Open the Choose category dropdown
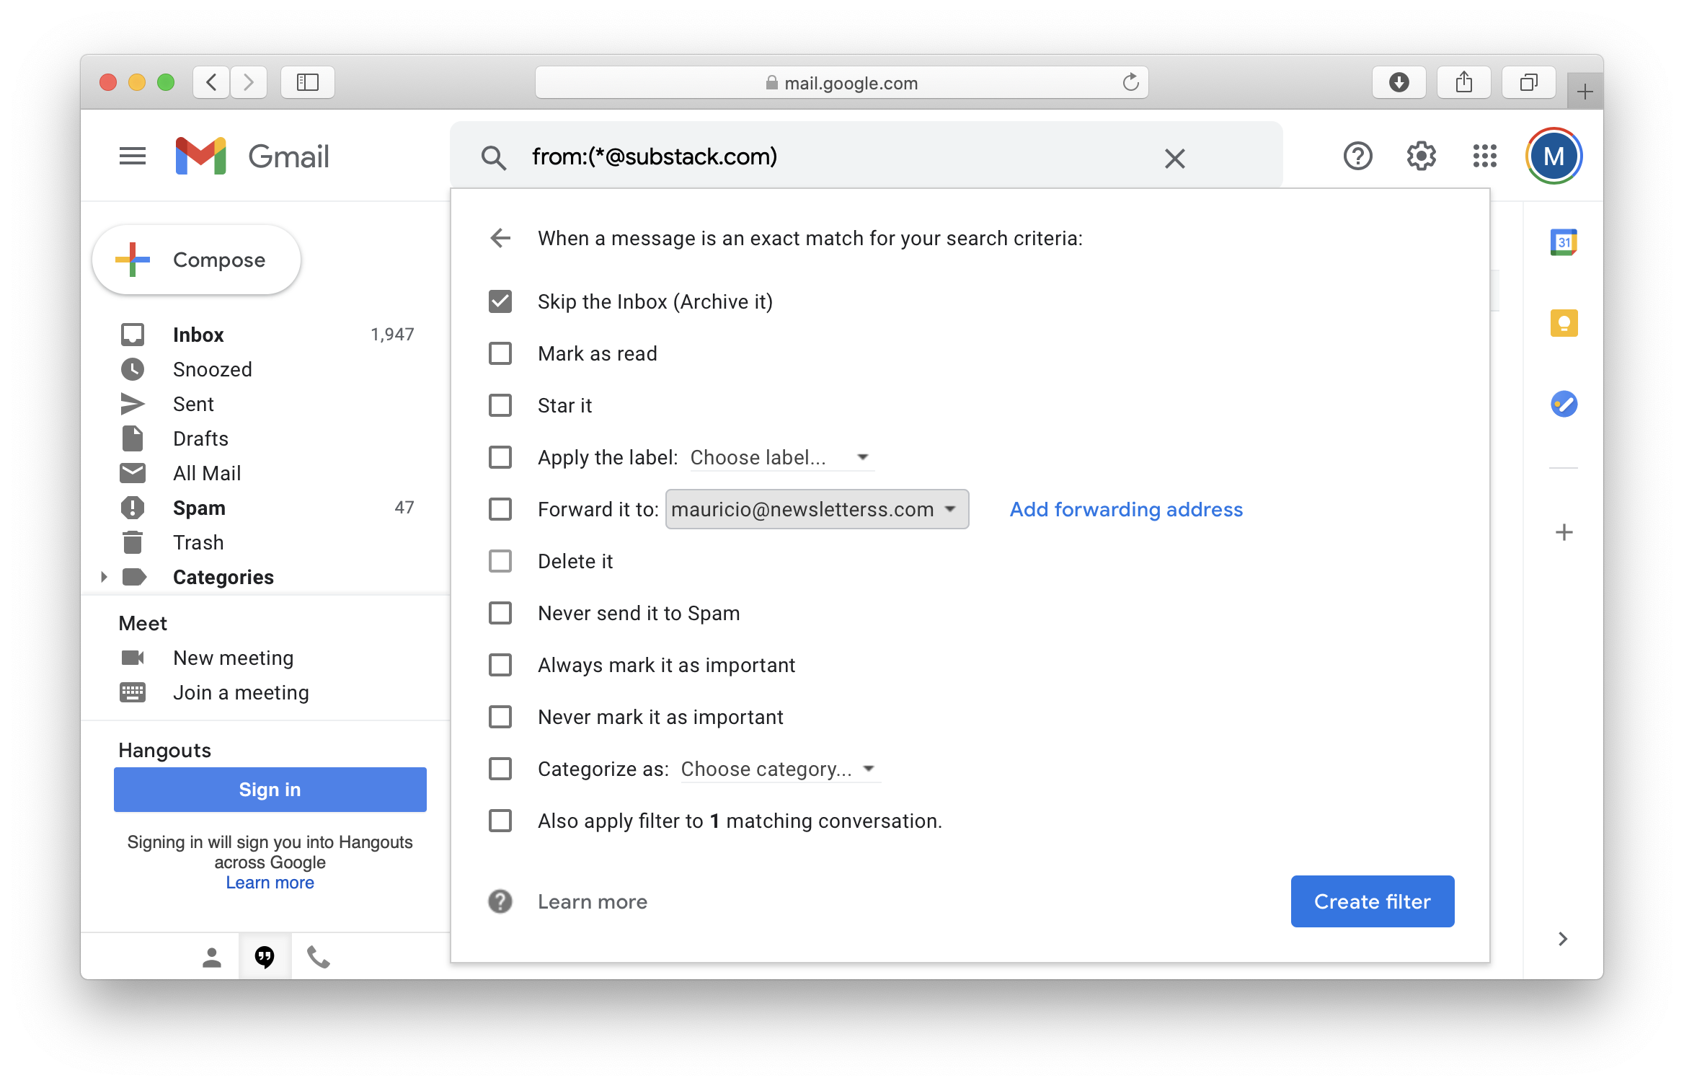 click(780, 769)
